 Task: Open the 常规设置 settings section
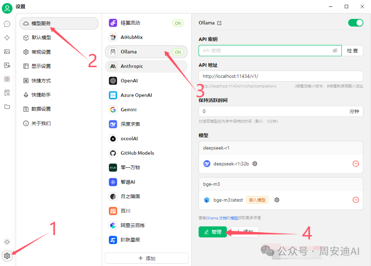[x=59, y=52]
